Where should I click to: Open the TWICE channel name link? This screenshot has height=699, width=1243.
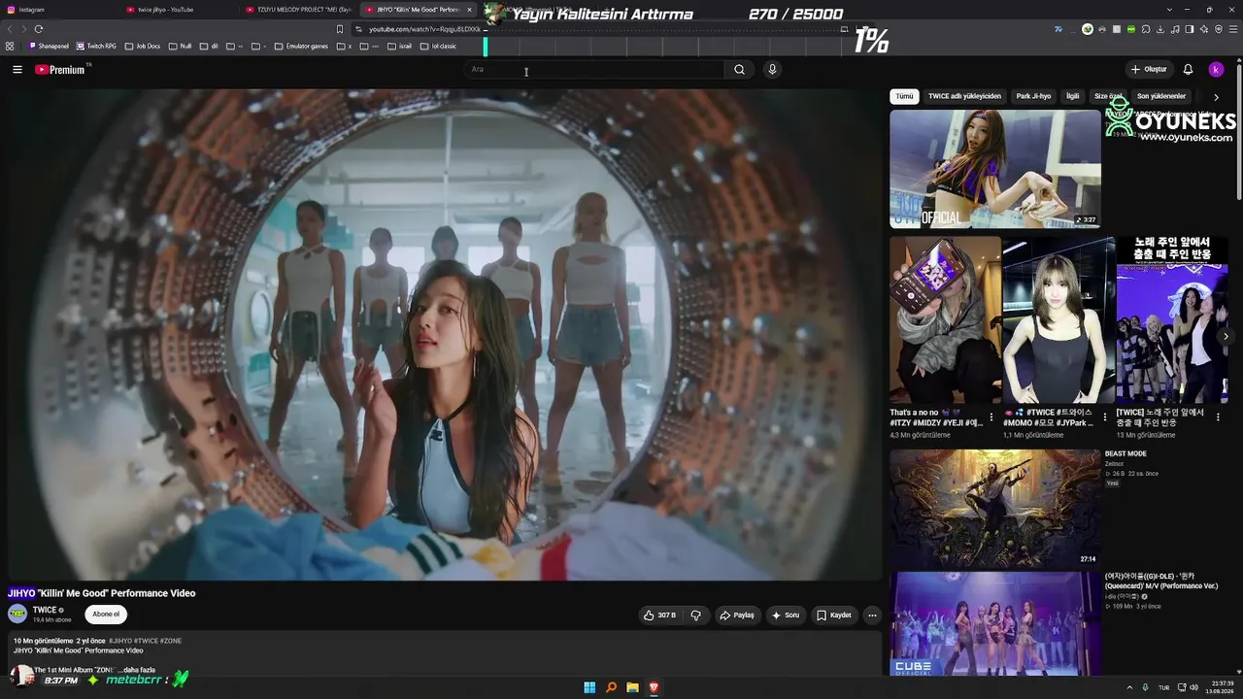tap(45, 610)
